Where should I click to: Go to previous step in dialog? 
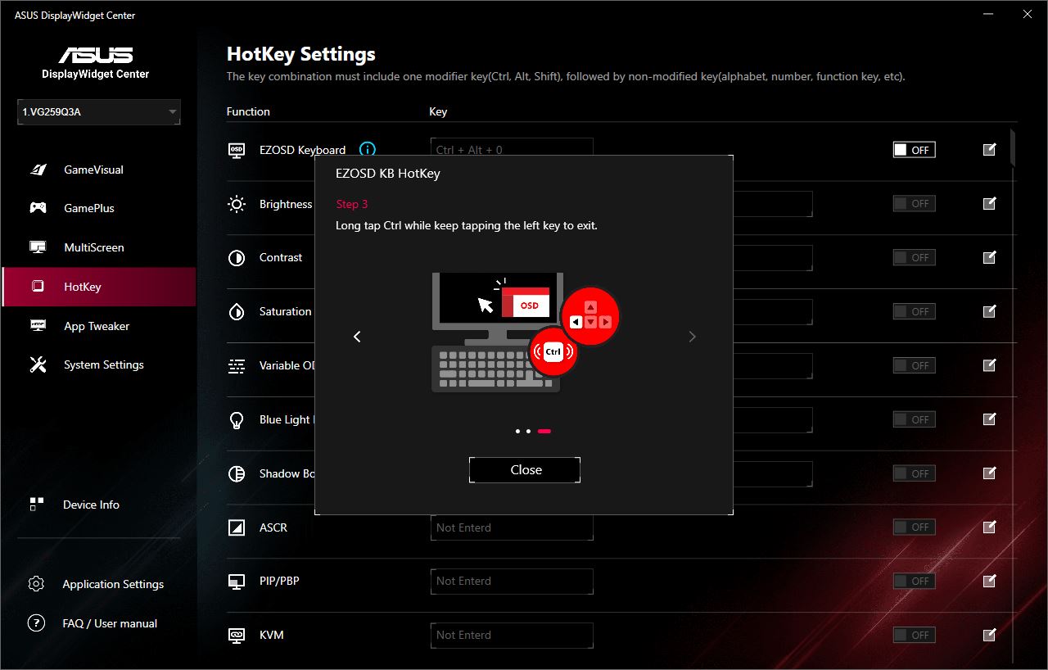357,337
